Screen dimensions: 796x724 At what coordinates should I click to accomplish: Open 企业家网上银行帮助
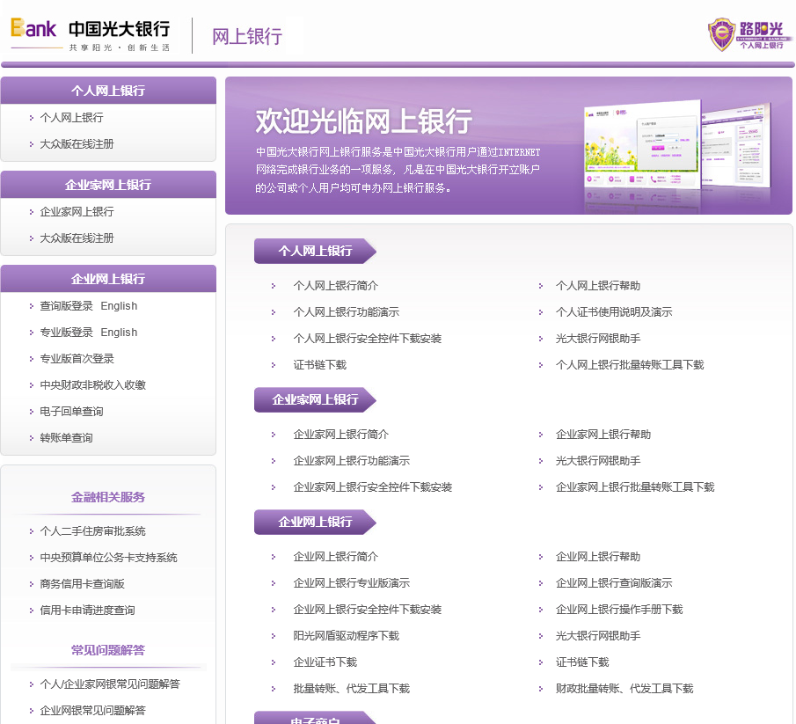pos(603,435)
